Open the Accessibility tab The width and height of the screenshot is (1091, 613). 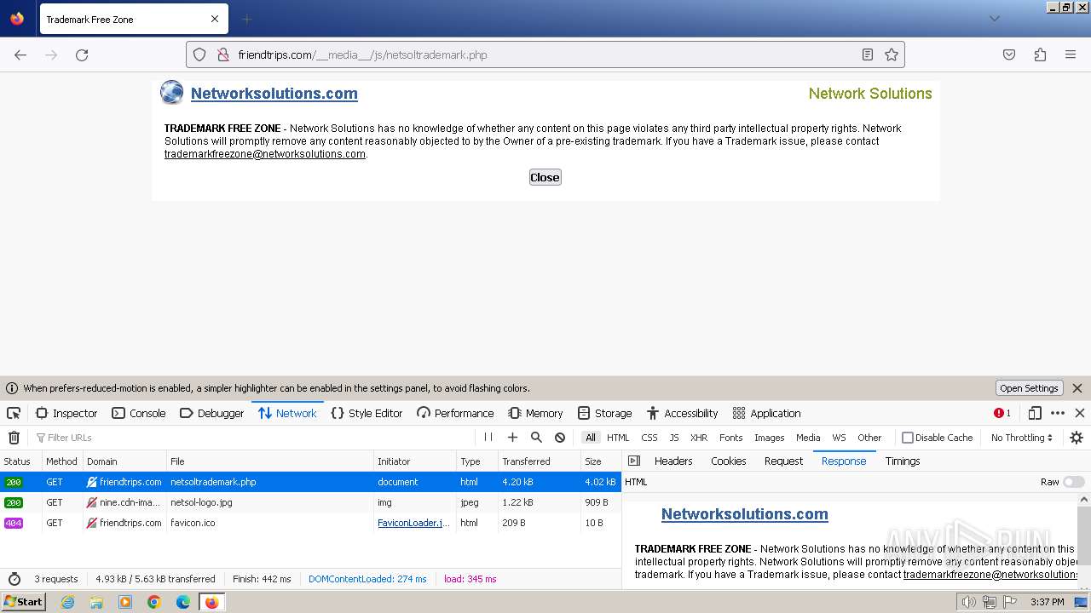pos(682,413)
